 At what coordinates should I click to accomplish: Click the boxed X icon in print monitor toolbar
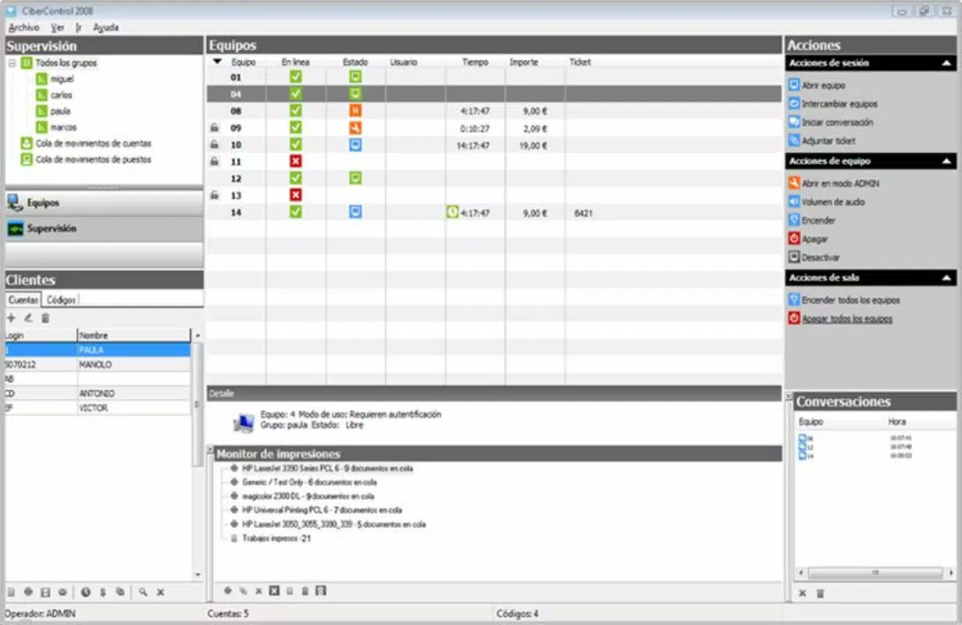point(274,591)
